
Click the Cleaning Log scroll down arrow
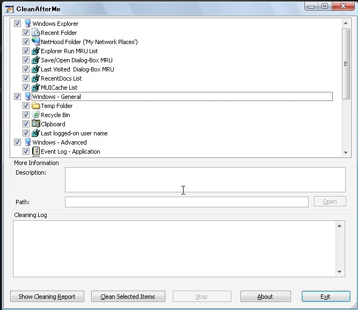(340, 272)
